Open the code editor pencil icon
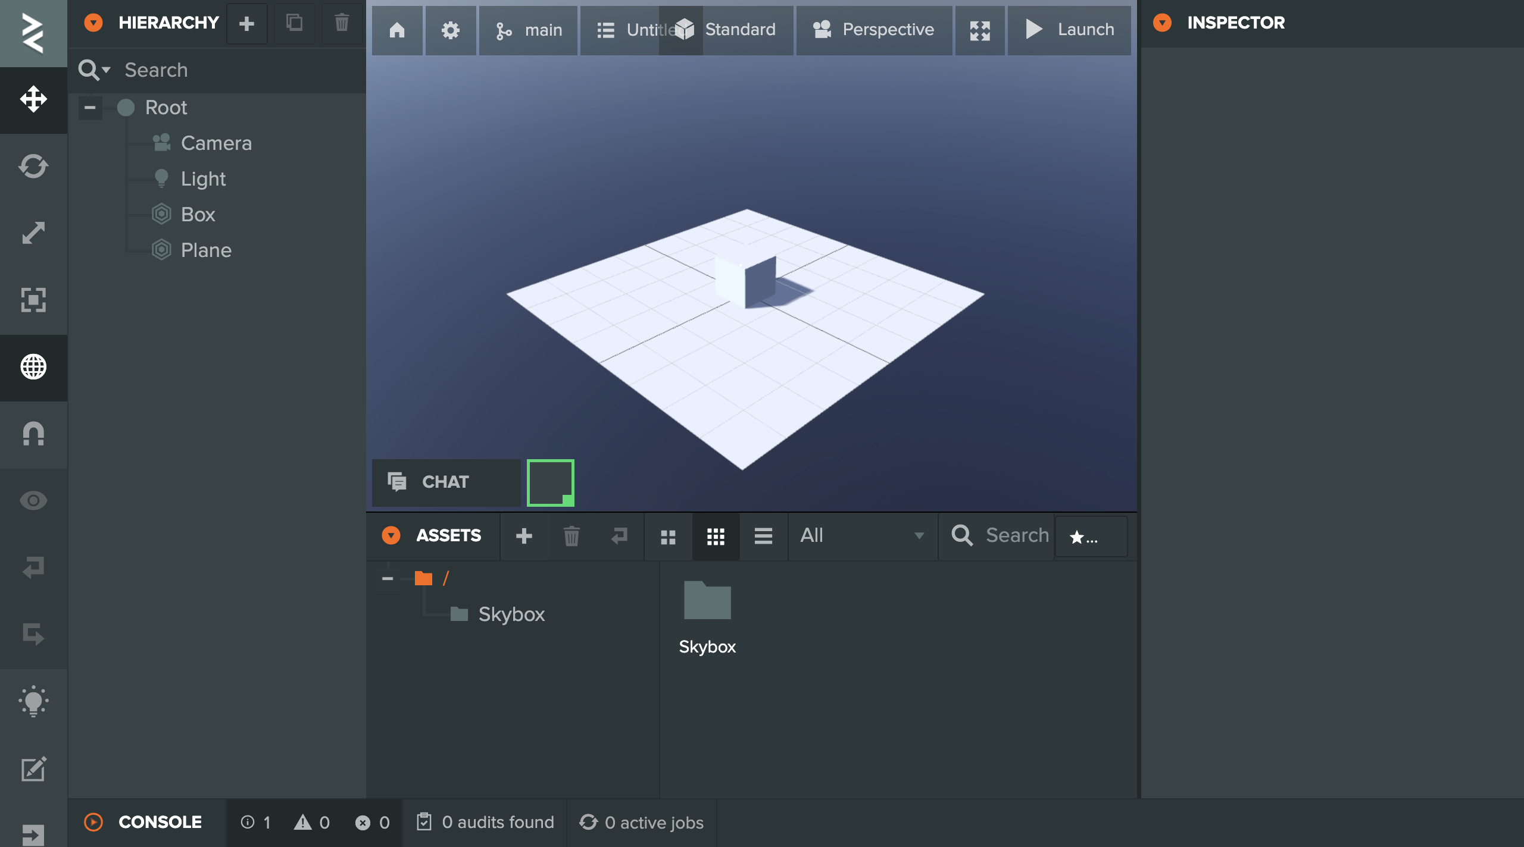1524x847 pixels. (x=33, y=768)
